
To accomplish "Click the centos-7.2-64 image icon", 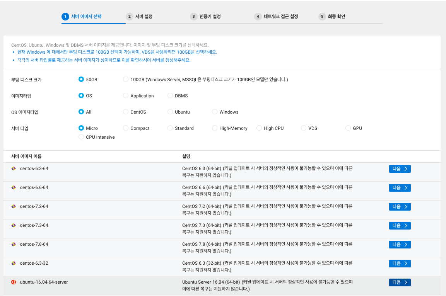I will pos(14,206).
